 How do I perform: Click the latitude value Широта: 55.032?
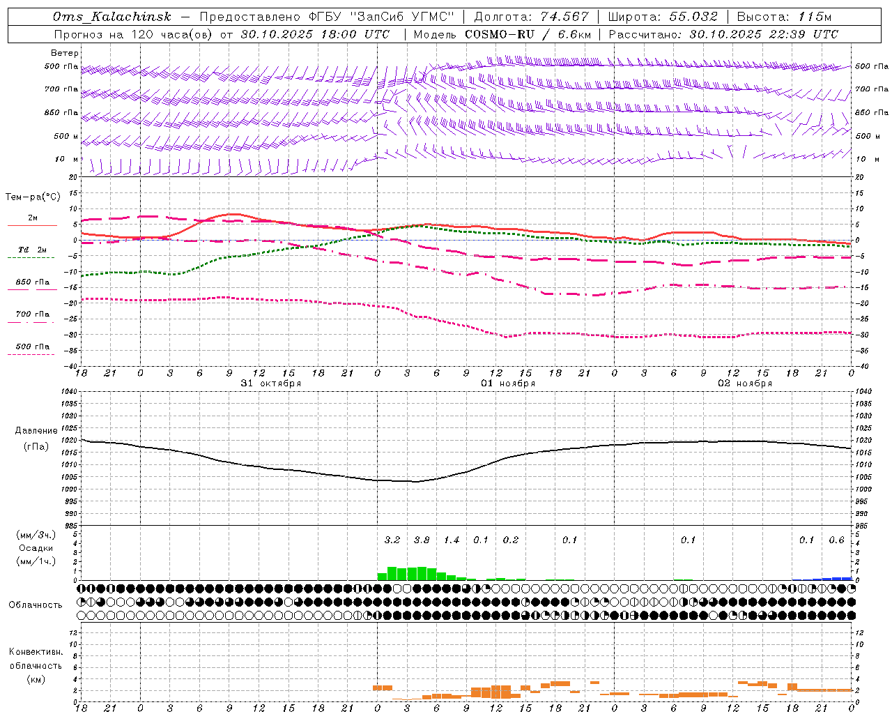[663, 17]
